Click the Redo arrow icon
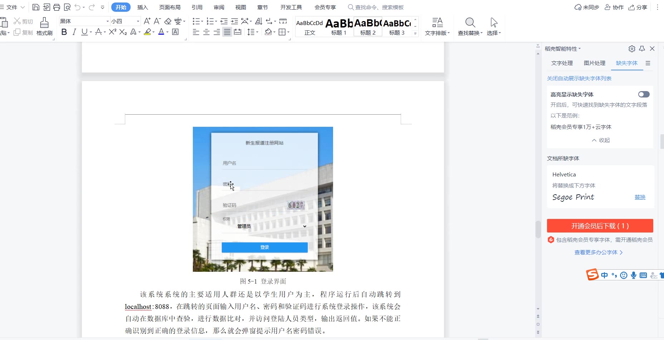The height and width of the screenshot is (340, 664). [92, 7]
